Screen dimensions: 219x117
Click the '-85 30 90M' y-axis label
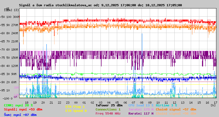(x=9, y=74)
